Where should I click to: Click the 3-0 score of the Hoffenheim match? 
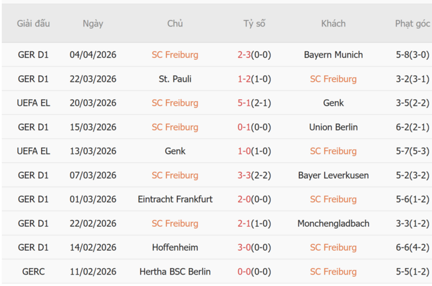(244, 247)
